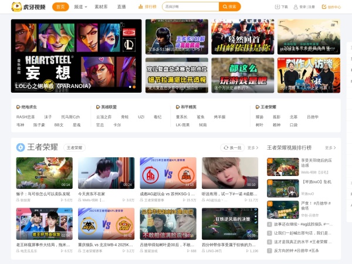Click the Huya Video logo

tap(29, 7)
